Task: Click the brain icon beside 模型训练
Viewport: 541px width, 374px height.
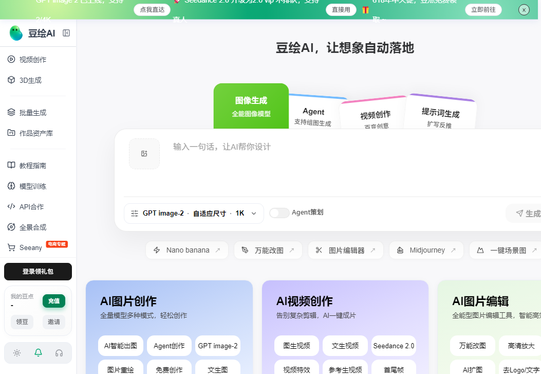Action: pos(11,186)
